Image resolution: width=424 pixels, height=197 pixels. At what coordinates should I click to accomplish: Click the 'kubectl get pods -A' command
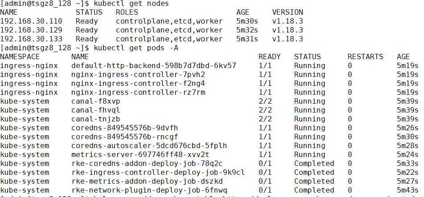point(136,48)
